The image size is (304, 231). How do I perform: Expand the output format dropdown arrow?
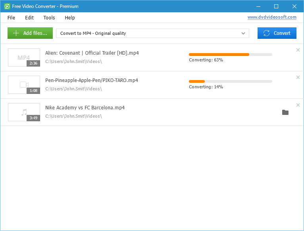click(243, 33)
